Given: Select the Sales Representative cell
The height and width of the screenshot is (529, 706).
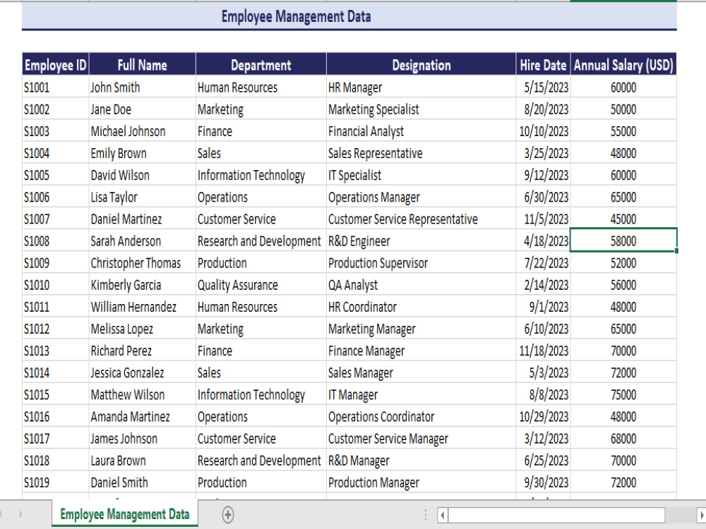Looking at the screenshot, I should pyautogui.click(x=421, y=153).
